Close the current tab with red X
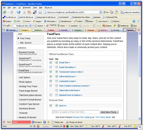Viewport: 143px width, 130px height. tap(139, 30)
